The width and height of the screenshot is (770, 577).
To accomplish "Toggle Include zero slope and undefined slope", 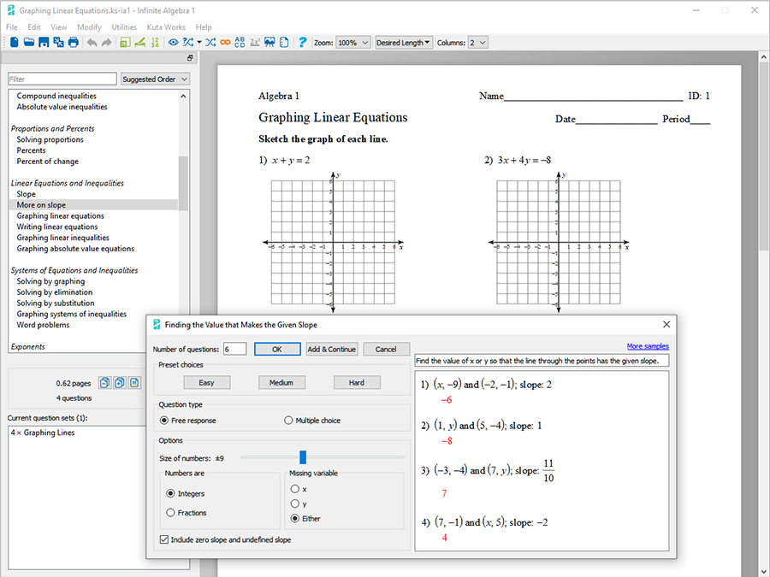I will pyautogui.click(x=164, y=539).
